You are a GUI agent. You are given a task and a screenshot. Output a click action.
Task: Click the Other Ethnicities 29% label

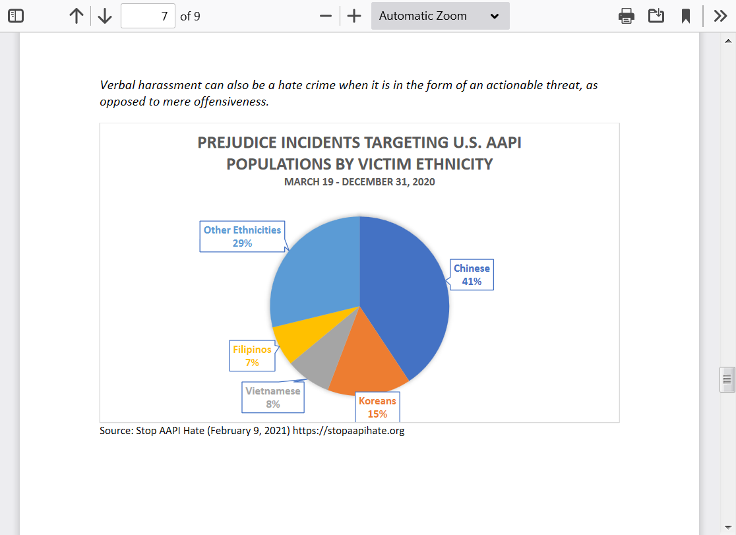242,236
